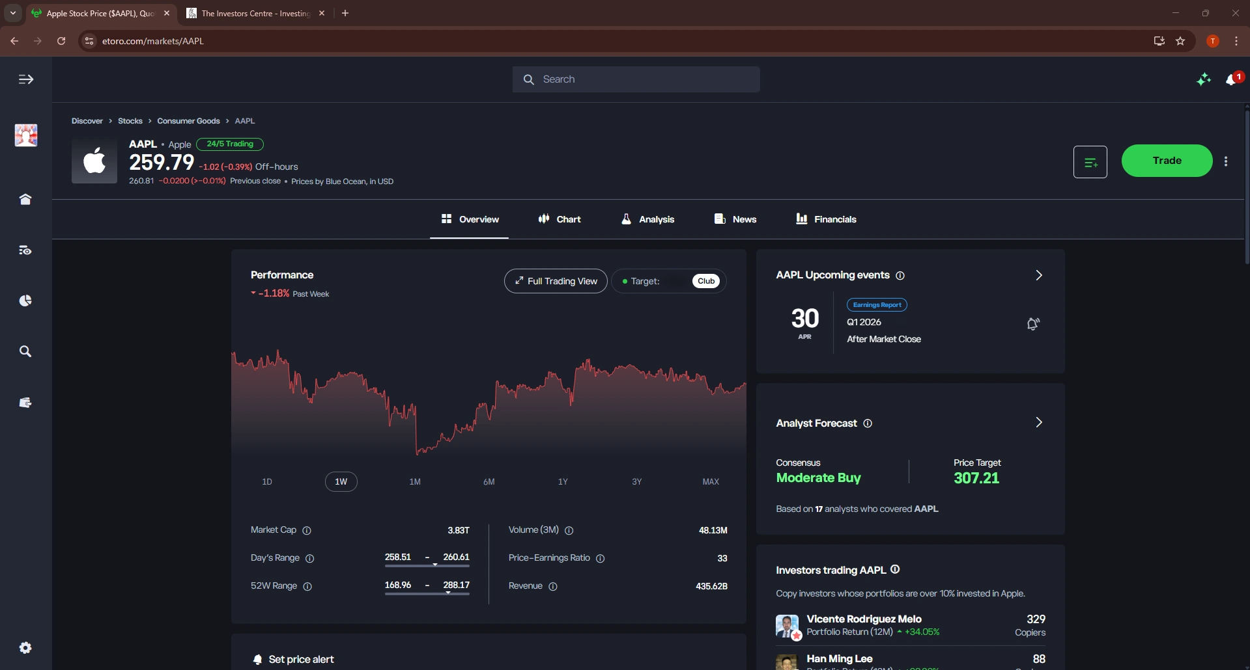1250x670 pixels.
Task: Select the 1W chart range
Action: tap(341, 482)
